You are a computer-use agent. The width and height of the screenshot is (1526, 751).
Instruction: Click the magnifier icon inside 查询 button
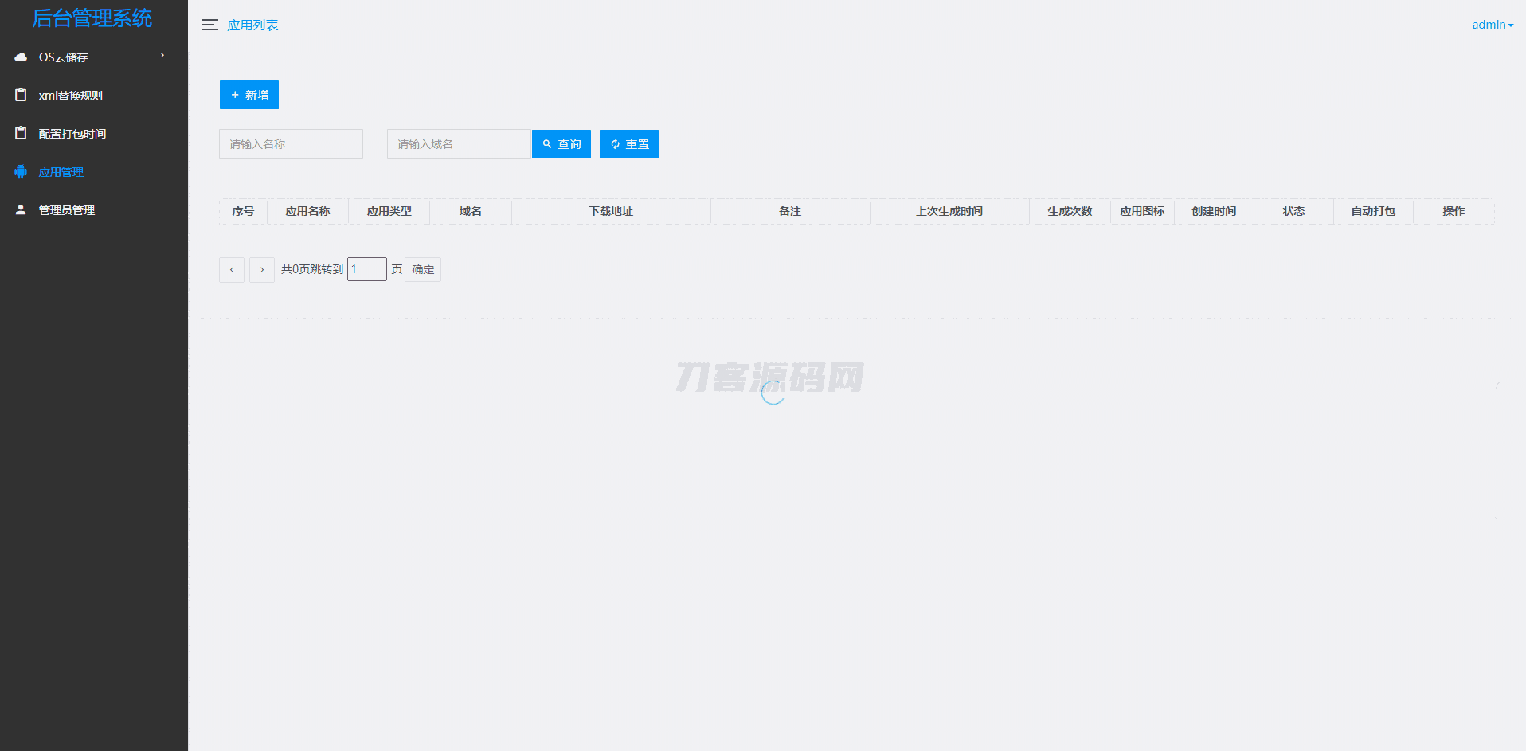pos(546,144)
